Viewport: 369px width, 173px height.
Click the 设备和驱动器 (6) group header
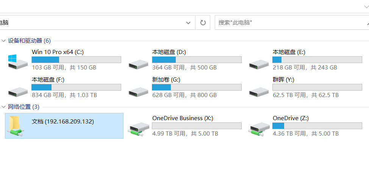click(x=29, y=41)
